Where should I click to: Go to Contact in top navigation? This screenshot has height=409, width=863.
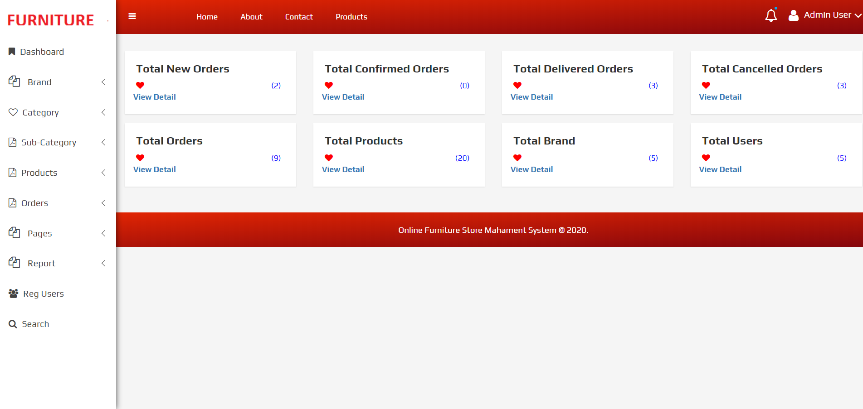[x=299, y=17]
